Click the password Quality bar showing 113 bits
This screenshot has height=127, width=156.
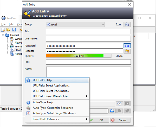(x=79, y=56)
